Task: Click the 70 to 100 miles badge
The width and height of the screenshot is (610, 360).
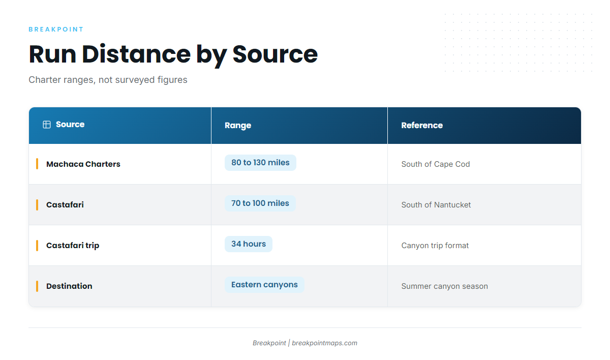Action: point(260,203)
